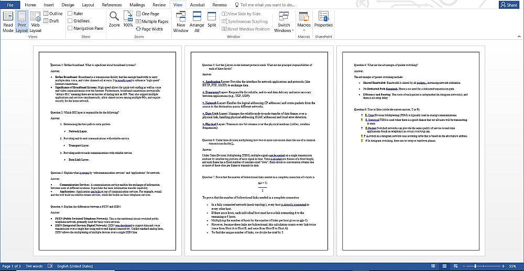This screenshot has width=524, height=271.
Task: Open the References tab
Action: click(x=112, y=5)
